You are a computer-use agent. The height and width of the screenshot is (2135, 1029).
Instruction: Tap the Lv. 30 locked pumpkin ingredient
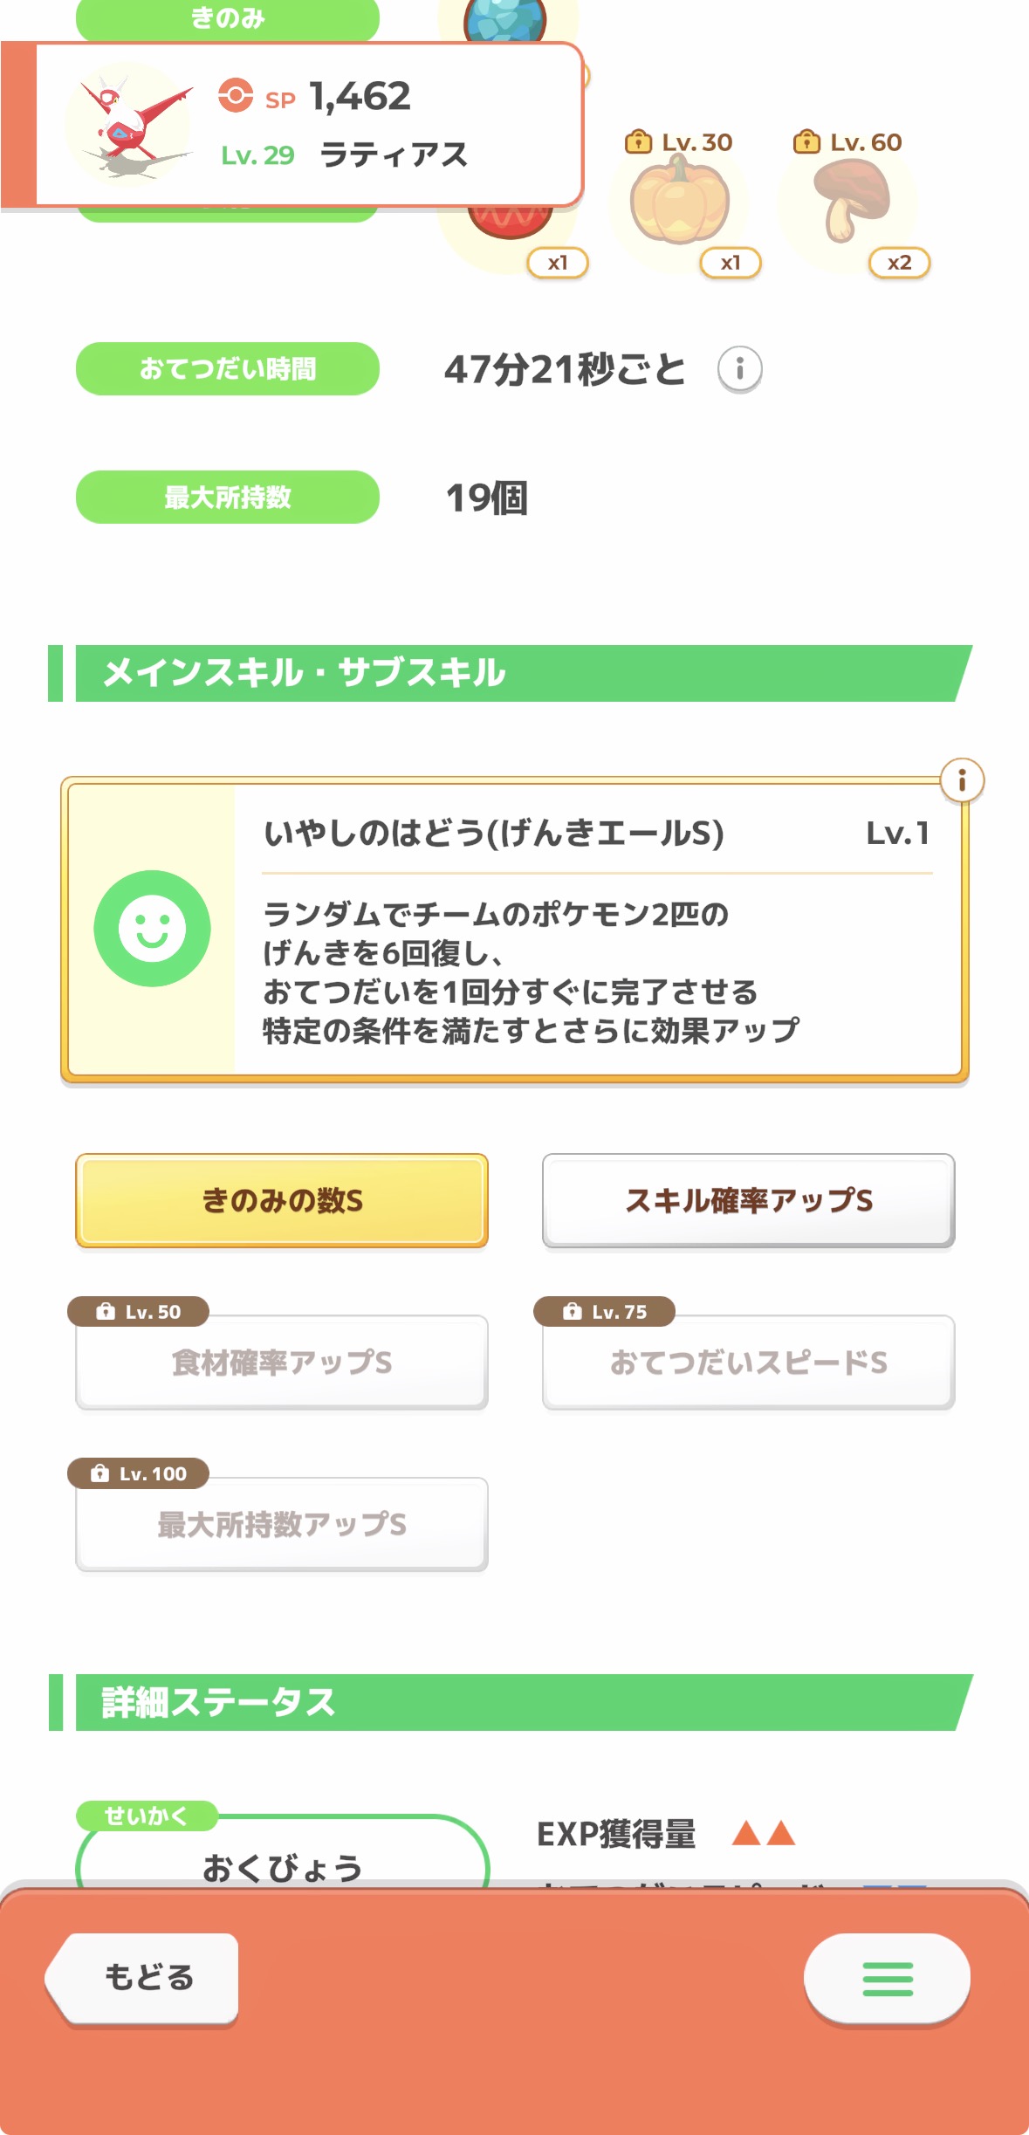(x=680, y=204)
